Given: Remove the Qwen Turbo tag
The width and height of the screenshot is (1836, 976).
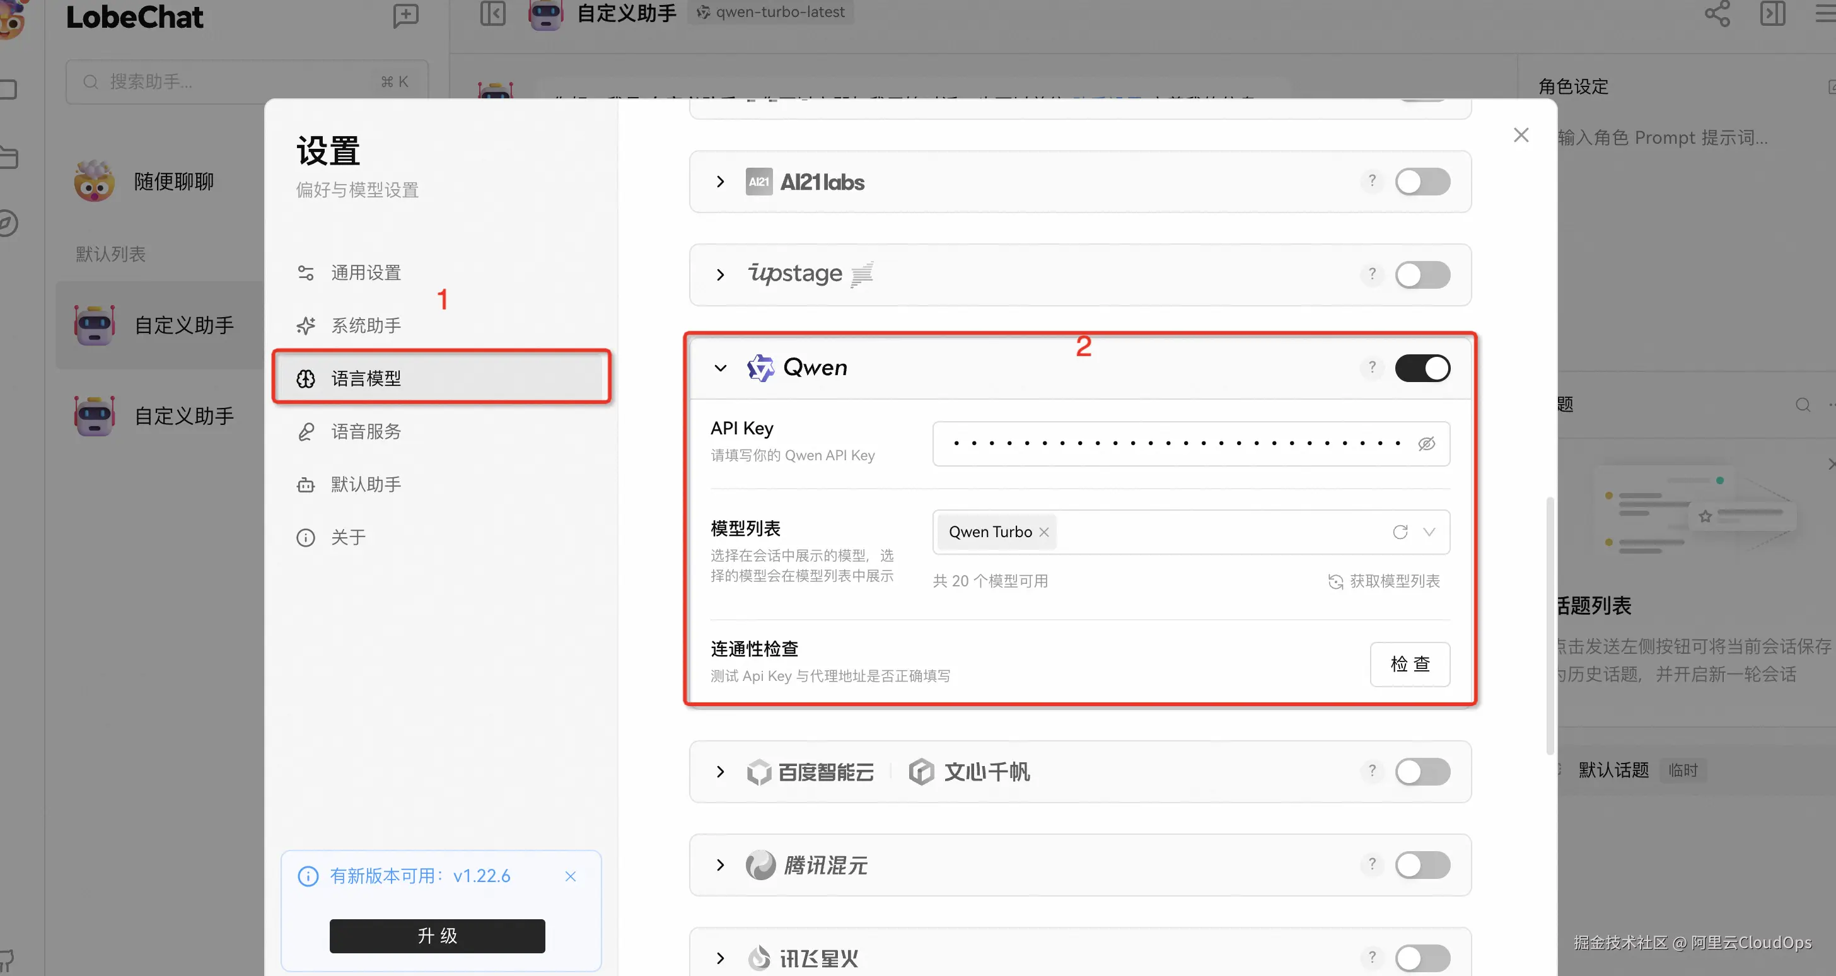Looking at the screenshot, I should click(x=1044, y=532).
